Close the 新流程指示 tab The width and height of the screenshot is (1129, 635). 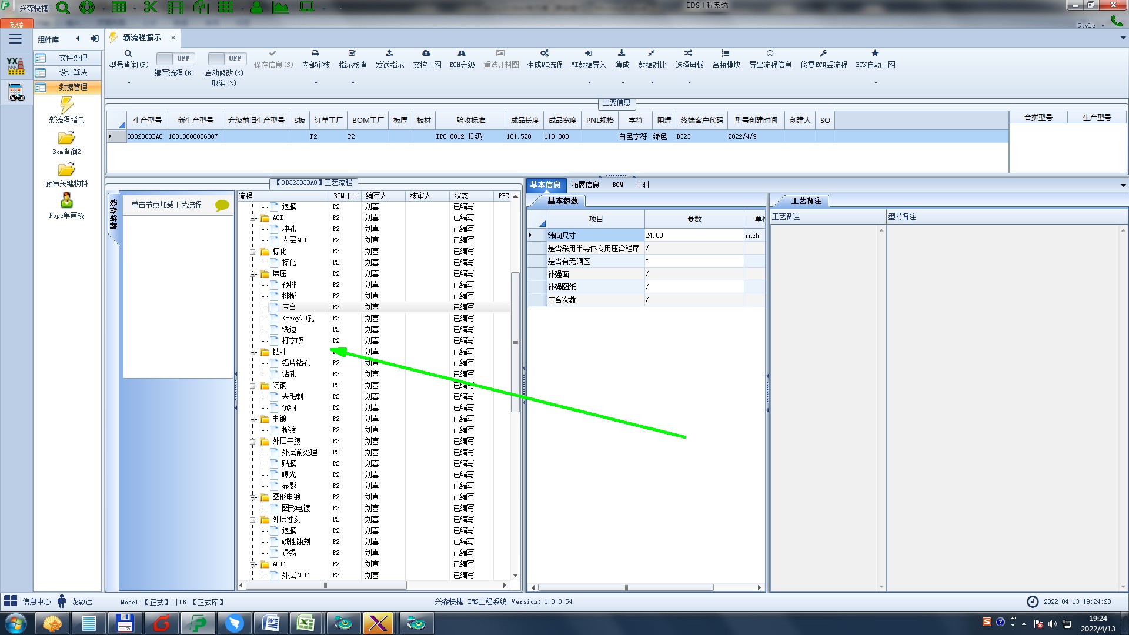click(173, 38)
